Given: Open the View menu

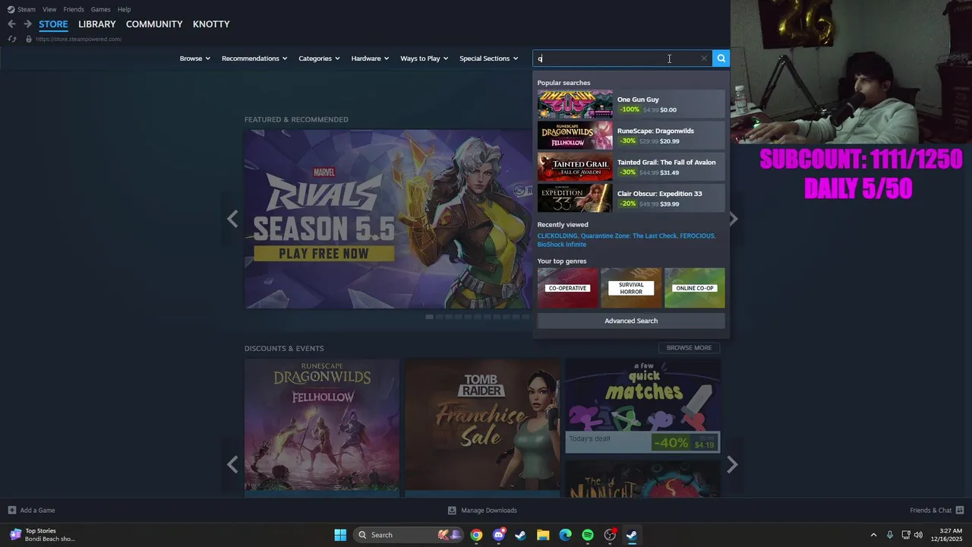Looking at the screenshot, I should (49, 9).
